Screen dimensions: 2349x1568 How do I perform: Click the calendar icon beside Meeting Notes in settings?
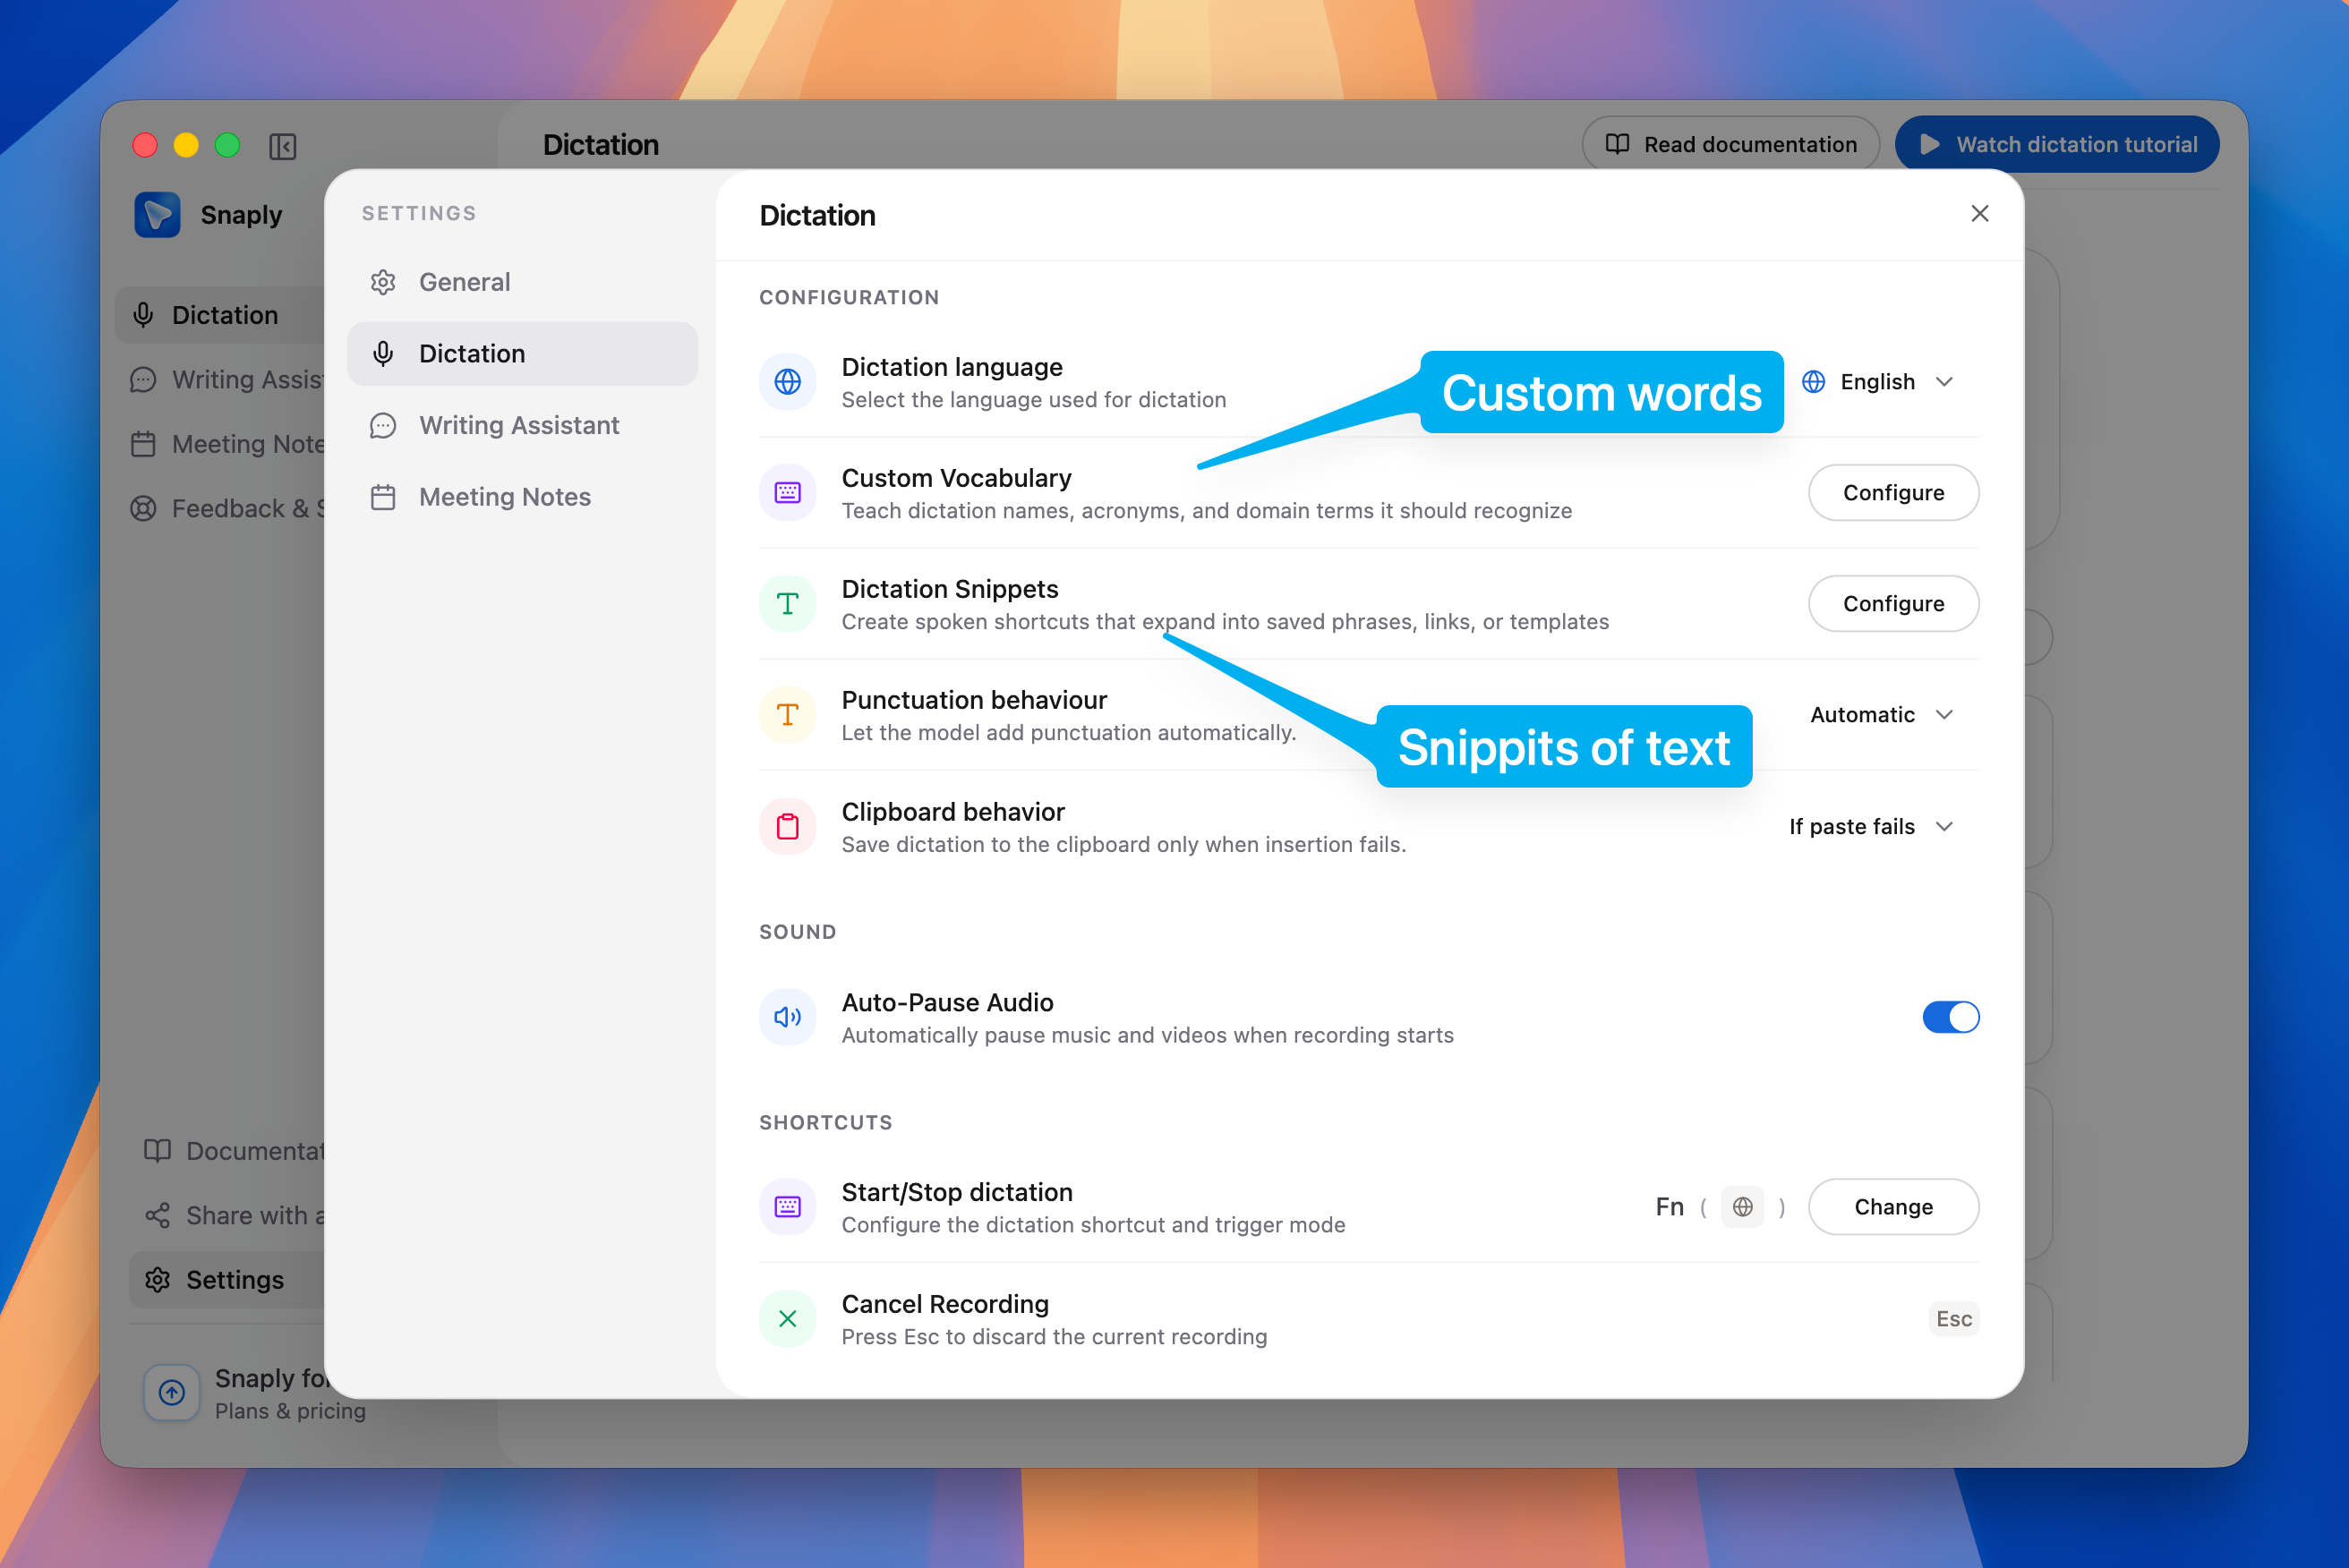pos(383,497)
